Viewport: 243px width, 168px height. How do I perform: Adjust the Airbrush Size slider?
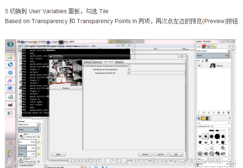pyautogui.click(x=27, y=142)
